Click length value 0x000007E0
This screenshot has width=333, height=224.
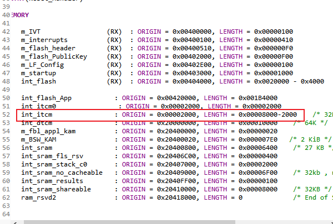pyautogui.click(x=258, y=139)
